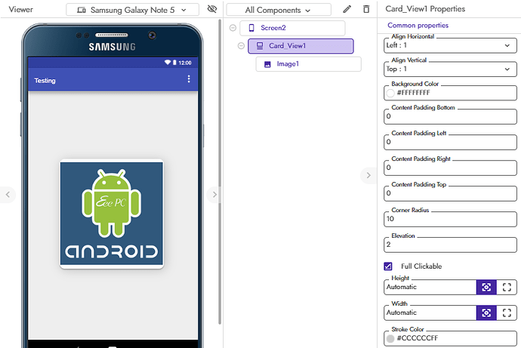Click the Card_View1 Properties heading
The width and height of the screenshot is (521, 348).
pyautogui.click(x=425, y=9)
